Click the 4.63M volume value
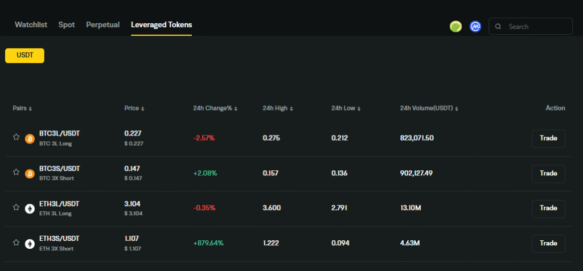This screenshot has width=583, height=271. (410, 244)
